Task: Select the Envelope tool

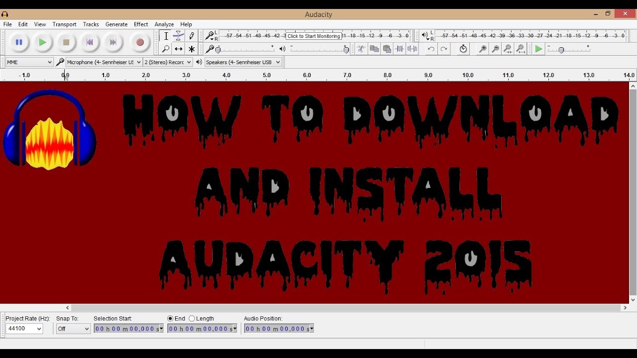Action: click(179, 36)
